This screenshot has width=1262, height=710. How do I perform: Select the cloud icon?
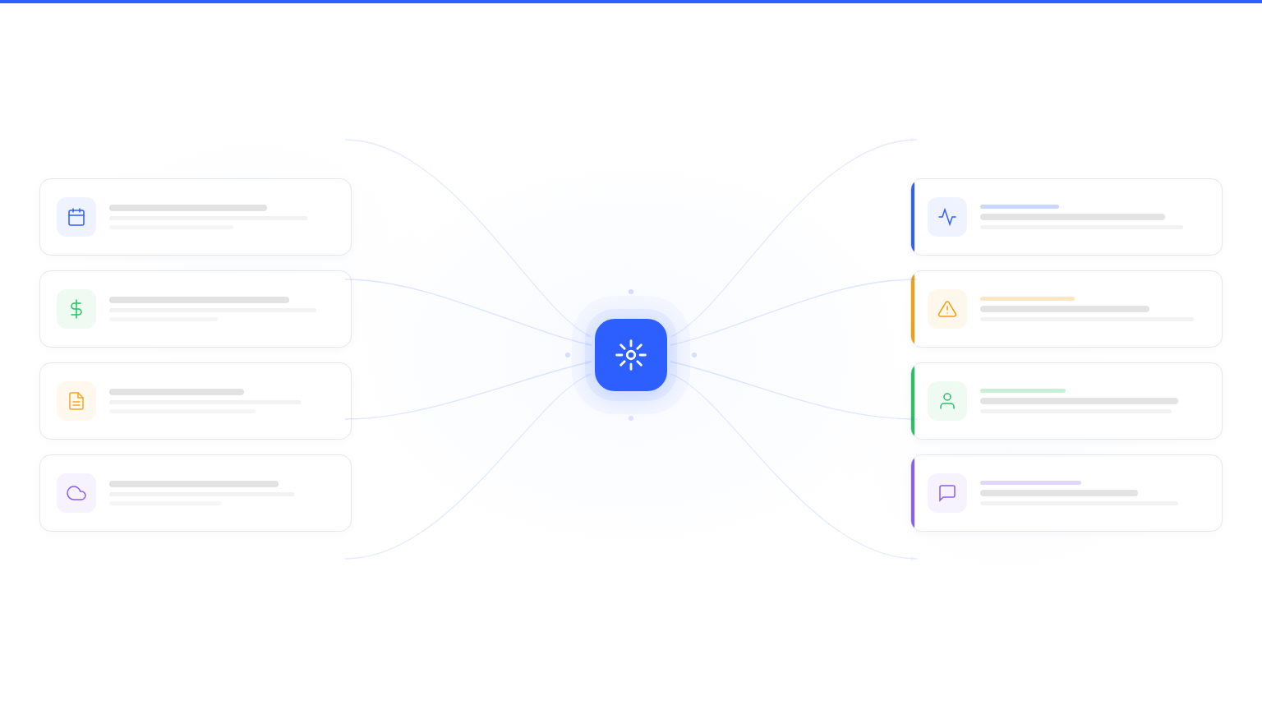click(x=76, y=493)
